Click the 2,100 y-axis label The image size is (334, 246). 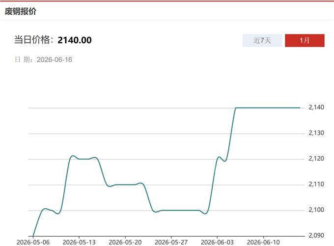[316, 210]
